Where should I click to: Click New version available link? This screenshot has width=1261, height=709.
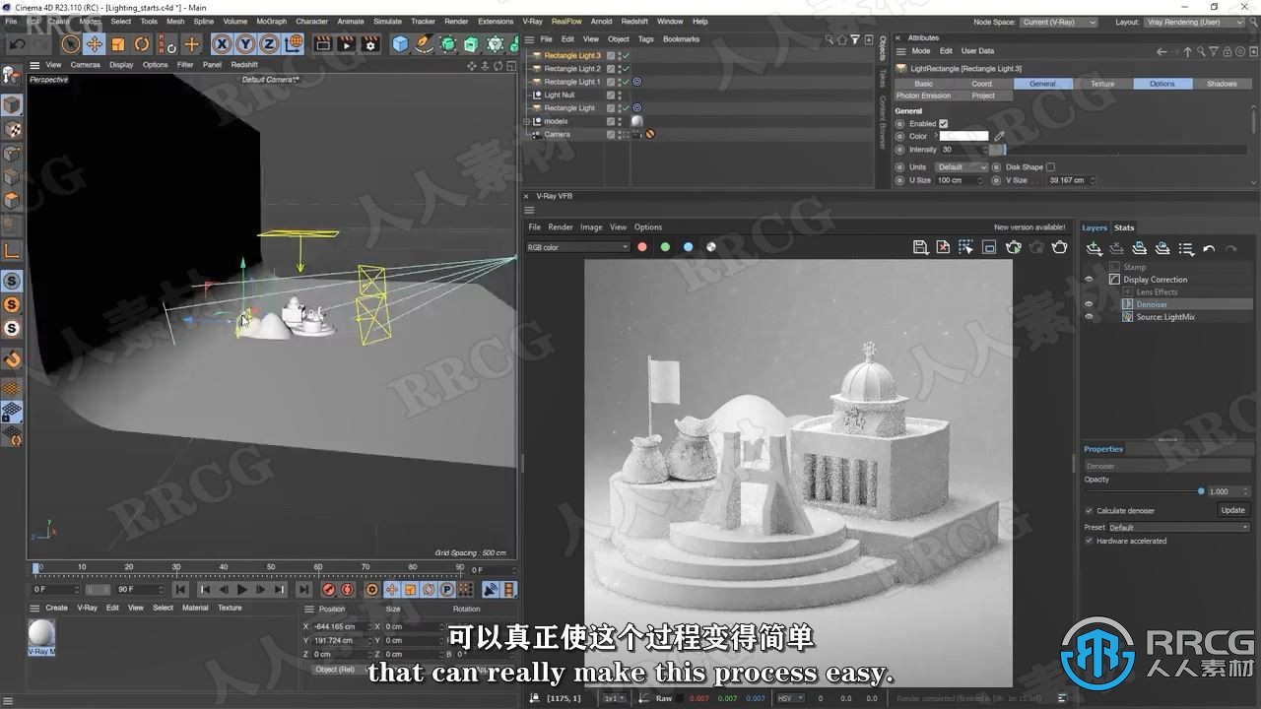click(x=1029, y=227)
